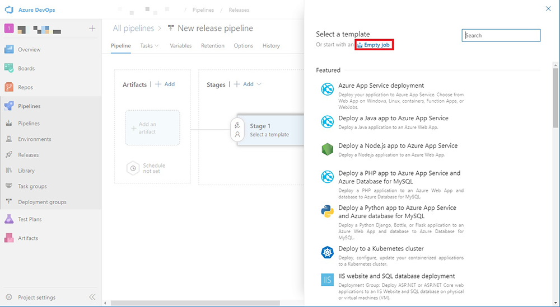The width and height of the screenshot is (560, 307).
Task: Open the Task groups icon
Action: (9, 186)
